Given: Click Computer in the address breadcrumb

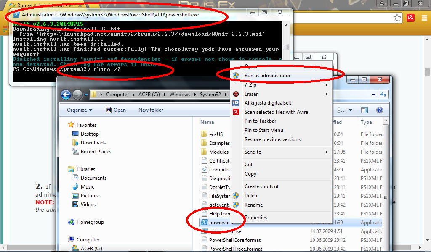Looking at the screenshot, I should pos(117,94).
